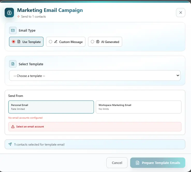
Task: Close the Marketing Email Campaign dialog
Action: (x=181, y=12)
